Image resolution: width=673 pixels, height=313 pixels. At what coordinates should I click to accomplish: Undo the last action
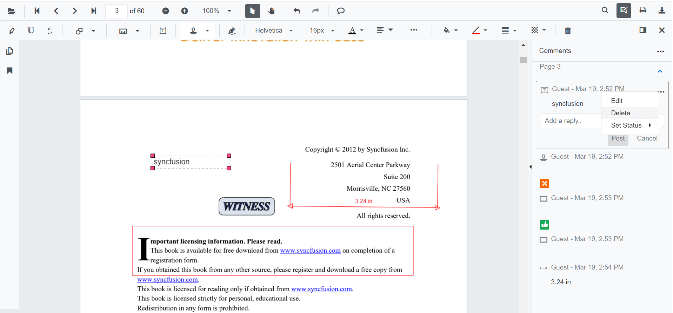[x=297, y=11]
